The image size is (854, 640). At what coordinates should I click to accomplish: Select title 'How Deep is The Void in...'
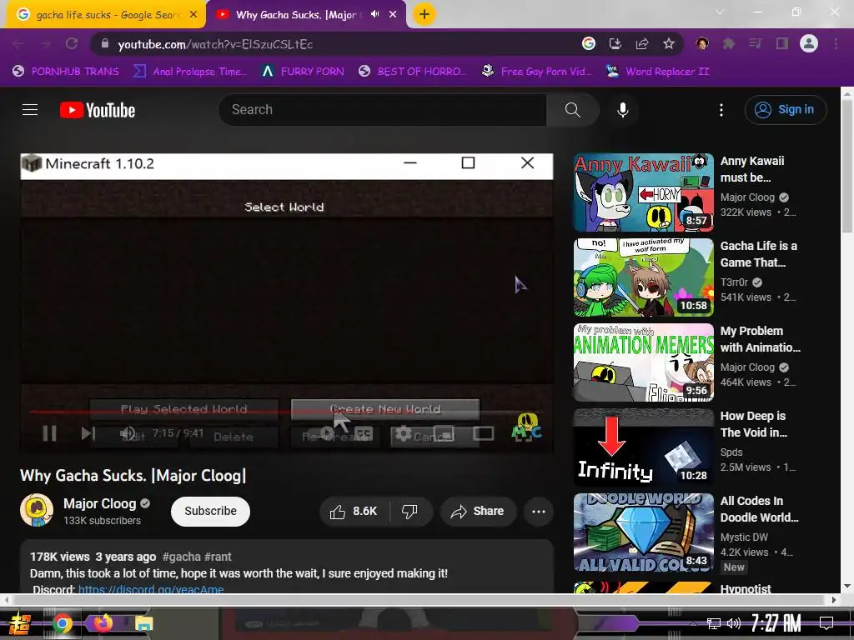[753, 424]
